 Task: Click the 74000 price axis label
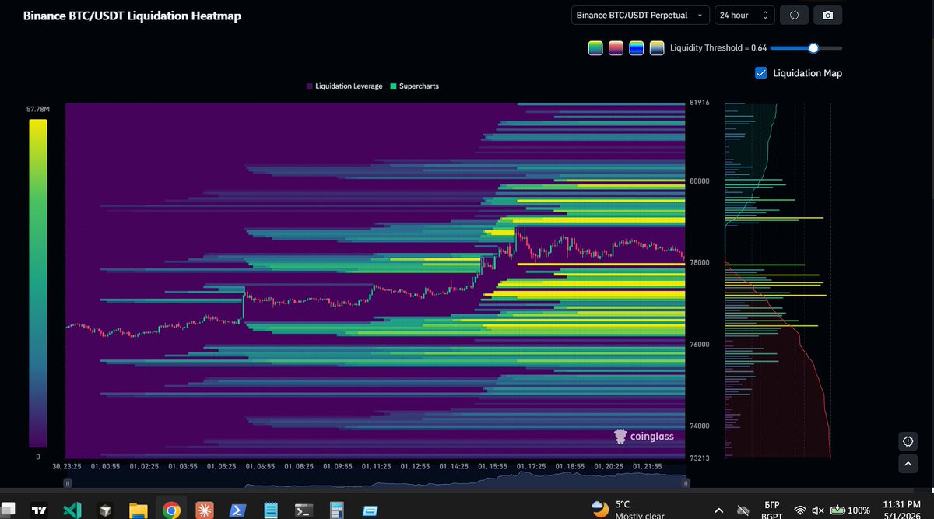tap(700, 426)
